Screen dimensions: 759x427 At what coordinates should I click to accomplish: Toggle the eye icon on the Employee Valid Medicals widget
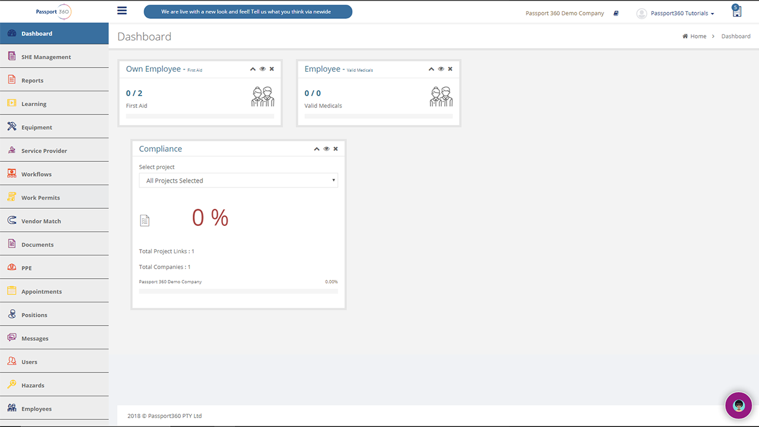441,69
